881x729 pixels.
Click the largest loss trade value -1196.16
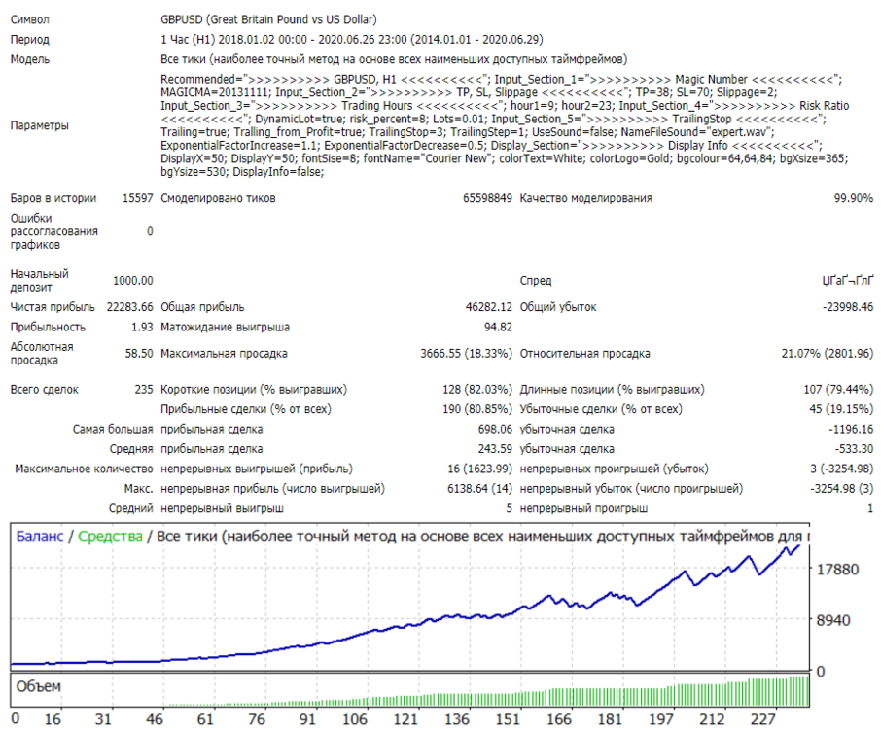tap(851, 429)
